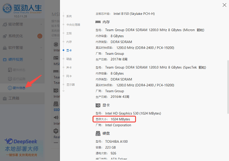Screen dimensions: 229x161
Task: Select 显卡 in section navigation
Action: 69,50
